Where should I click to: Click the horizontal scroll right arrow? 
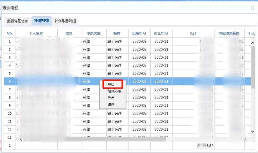coord(245,139)
